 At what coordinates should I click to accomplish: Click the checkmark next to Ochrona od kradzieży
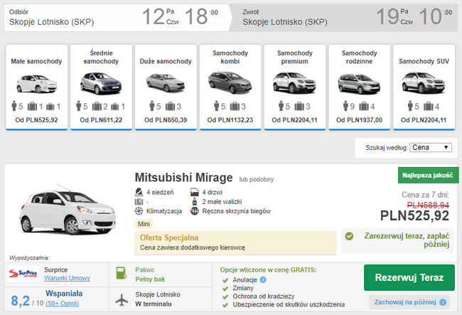point(225,297)
